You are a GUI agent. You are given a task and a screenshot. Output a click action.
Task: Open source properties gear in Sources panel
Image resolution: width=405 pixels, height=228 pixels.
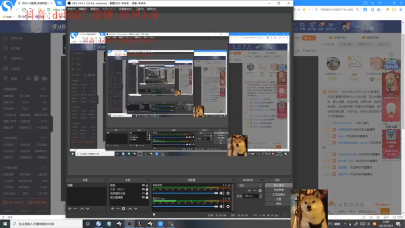pyautogui.click(x=124, y=209)
